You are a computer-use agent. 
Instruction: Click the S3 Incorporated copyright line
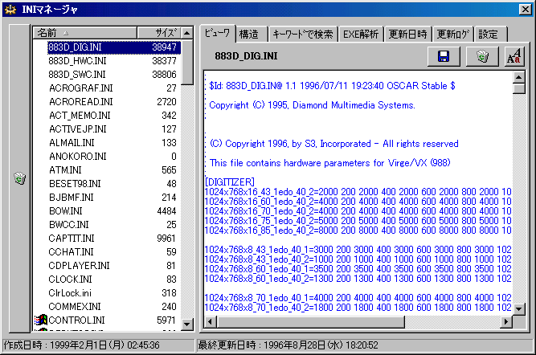click(x=334, y=144)
